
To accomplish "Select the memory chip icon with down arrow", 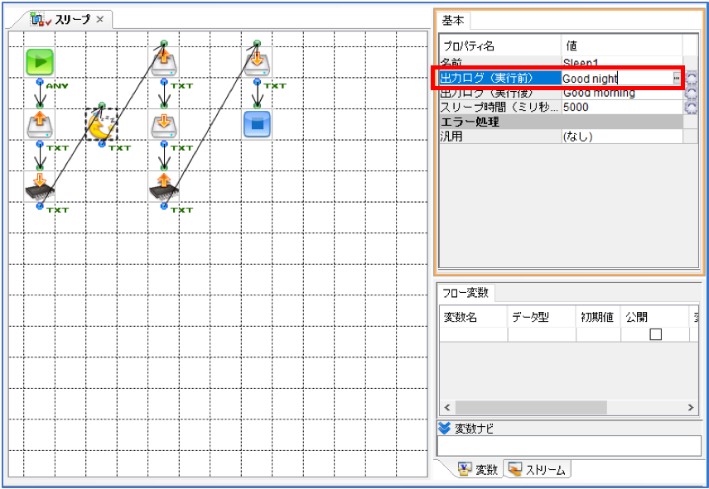I will 40,186.
